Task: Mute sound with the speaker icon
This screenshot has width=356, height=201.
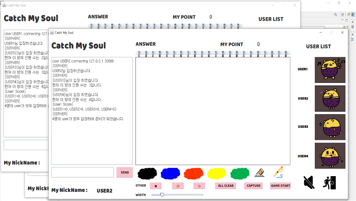Action: pos(309,182)
